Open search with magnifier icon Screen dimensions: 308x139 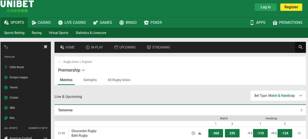coord(300,47)
